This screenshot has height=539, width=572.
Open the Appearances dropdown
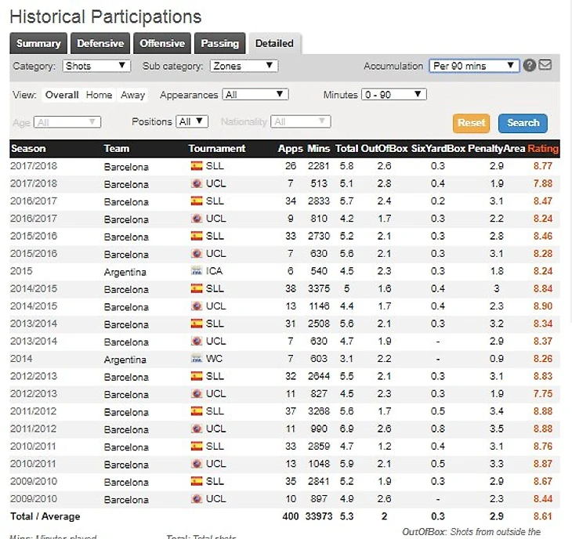click(255, 95)
